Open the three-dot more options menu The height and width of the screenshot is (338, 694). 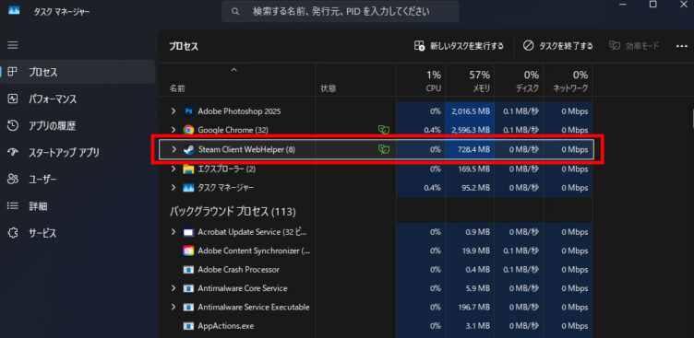tap(682, 46)
